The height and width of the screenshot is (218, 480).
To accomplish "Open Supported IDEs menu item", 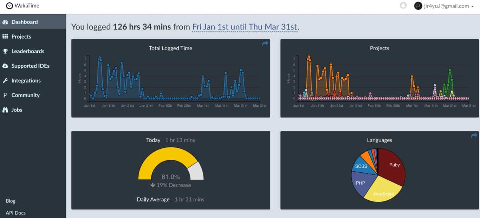I will 33,66.
